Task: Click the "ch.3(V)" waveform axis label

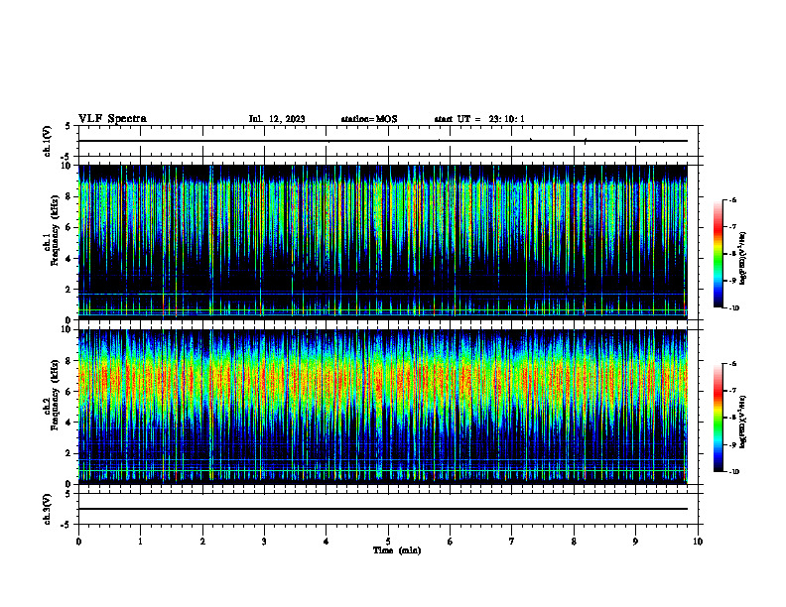Action: click(47, 509)
